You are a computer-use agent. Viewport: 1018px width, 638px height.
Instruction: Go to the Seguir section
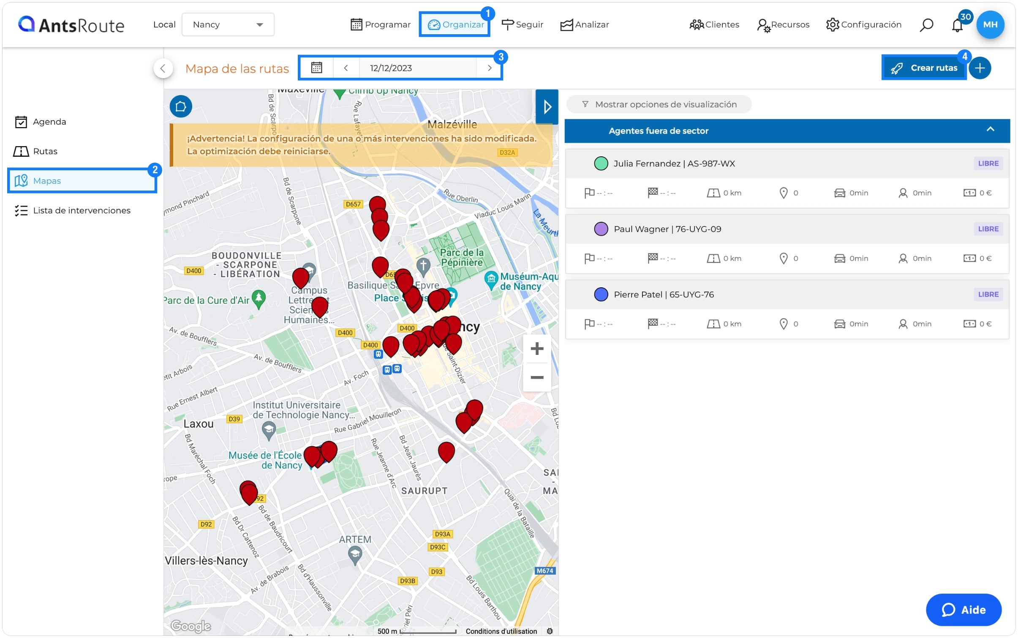click(522, 25)
